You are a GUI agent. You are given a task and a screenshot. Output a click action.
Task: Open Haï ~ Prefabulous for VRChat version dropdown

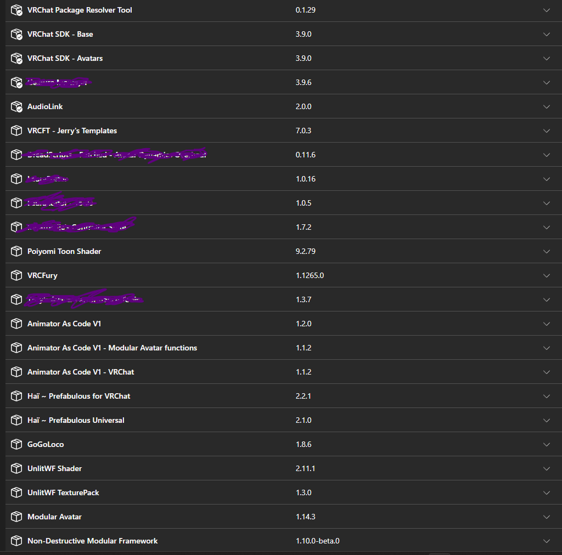click(x=547, y=396)
